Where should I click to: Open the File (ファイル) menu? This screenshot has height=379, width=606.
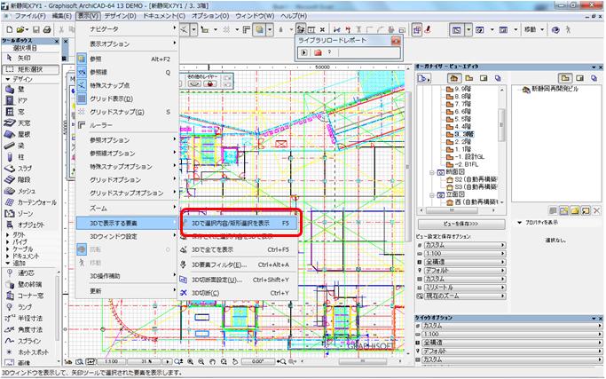click(29, 16)
